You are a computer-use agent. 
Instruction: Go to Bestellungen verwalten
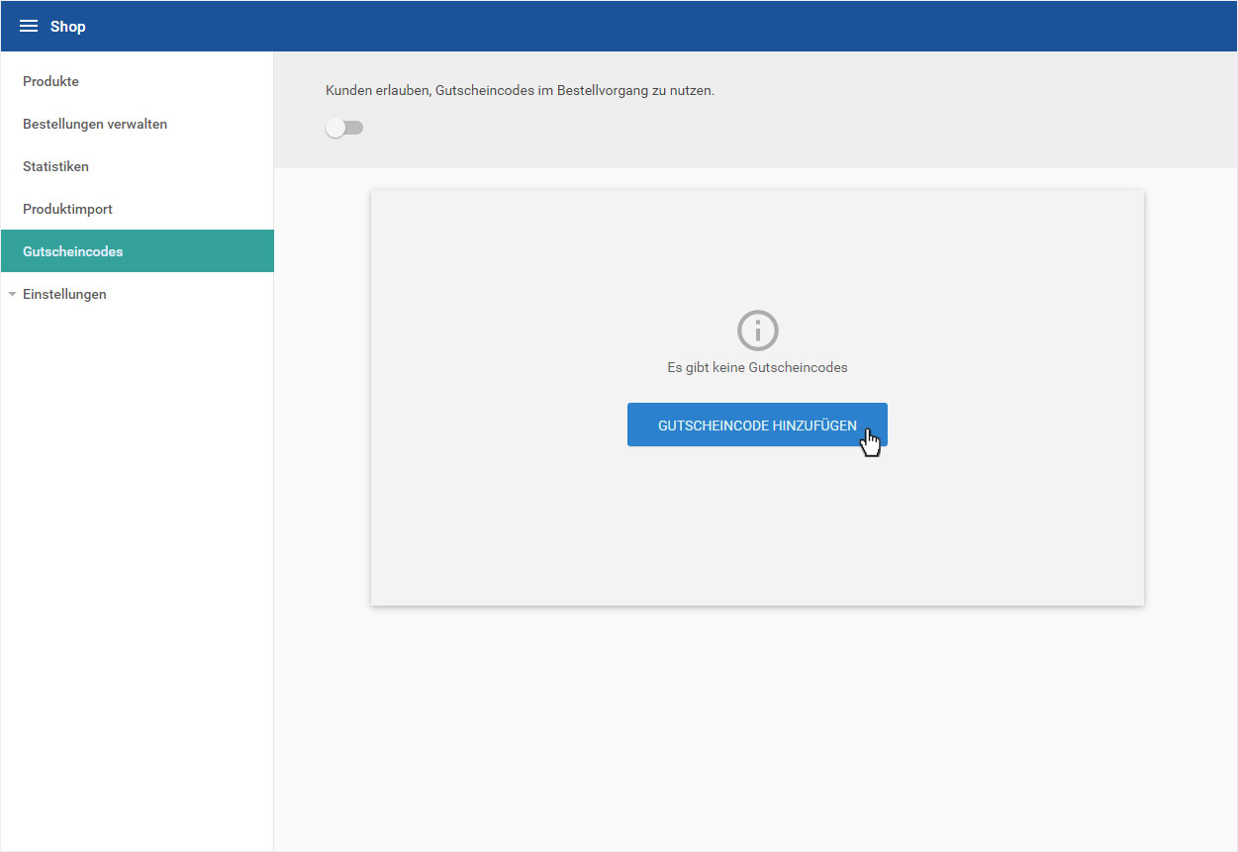(138, 124)
